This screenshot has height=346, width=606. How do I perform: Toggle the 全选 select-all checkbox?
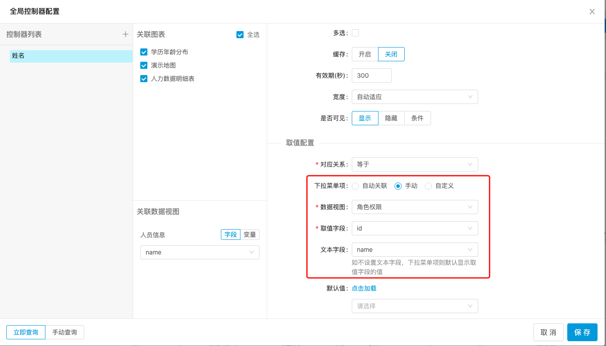(240, 35)
